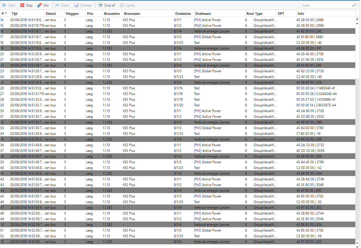Stop the bus monitor recording

pyautogui.click(x=26, y=5)
